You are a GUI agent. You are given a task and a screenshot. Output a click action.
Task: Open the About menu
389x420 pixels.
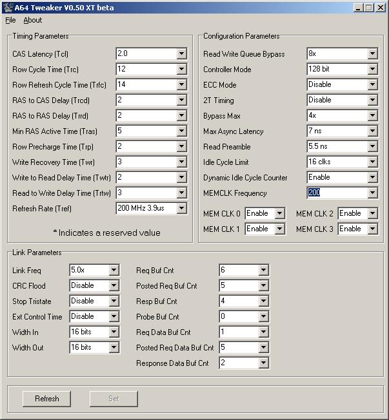32,20
